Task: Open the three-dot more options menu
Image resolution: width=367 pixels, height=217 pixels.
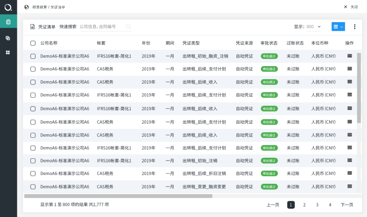Action: [354, 26]
